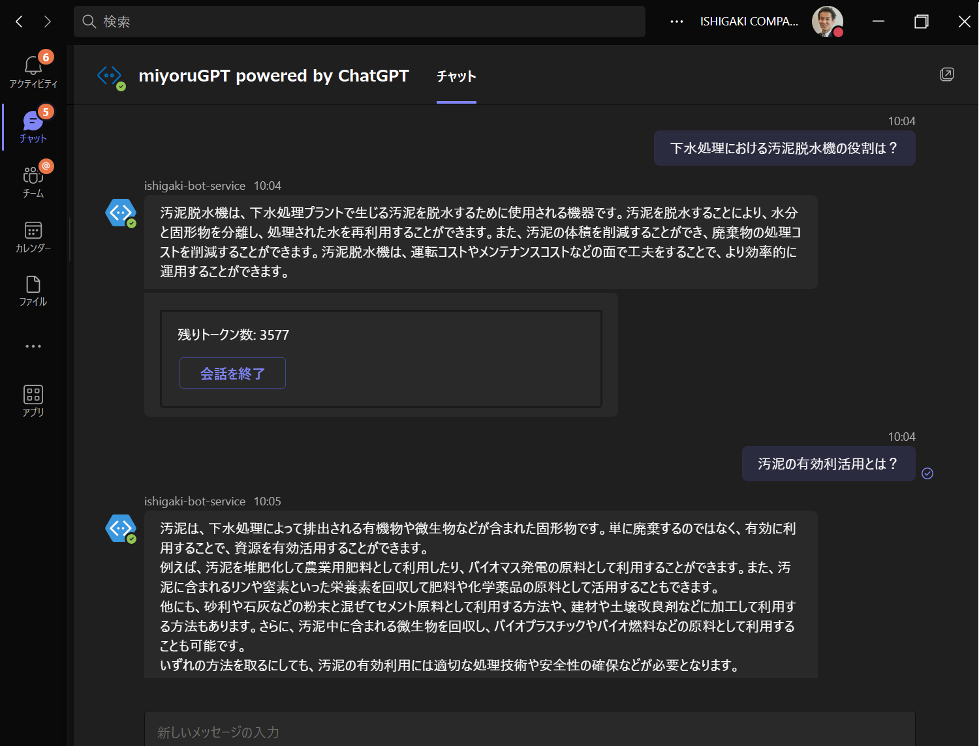Open the ISHIGAKI COMPANY tenant switcher
979x746 pixels.
coord(749,21)
